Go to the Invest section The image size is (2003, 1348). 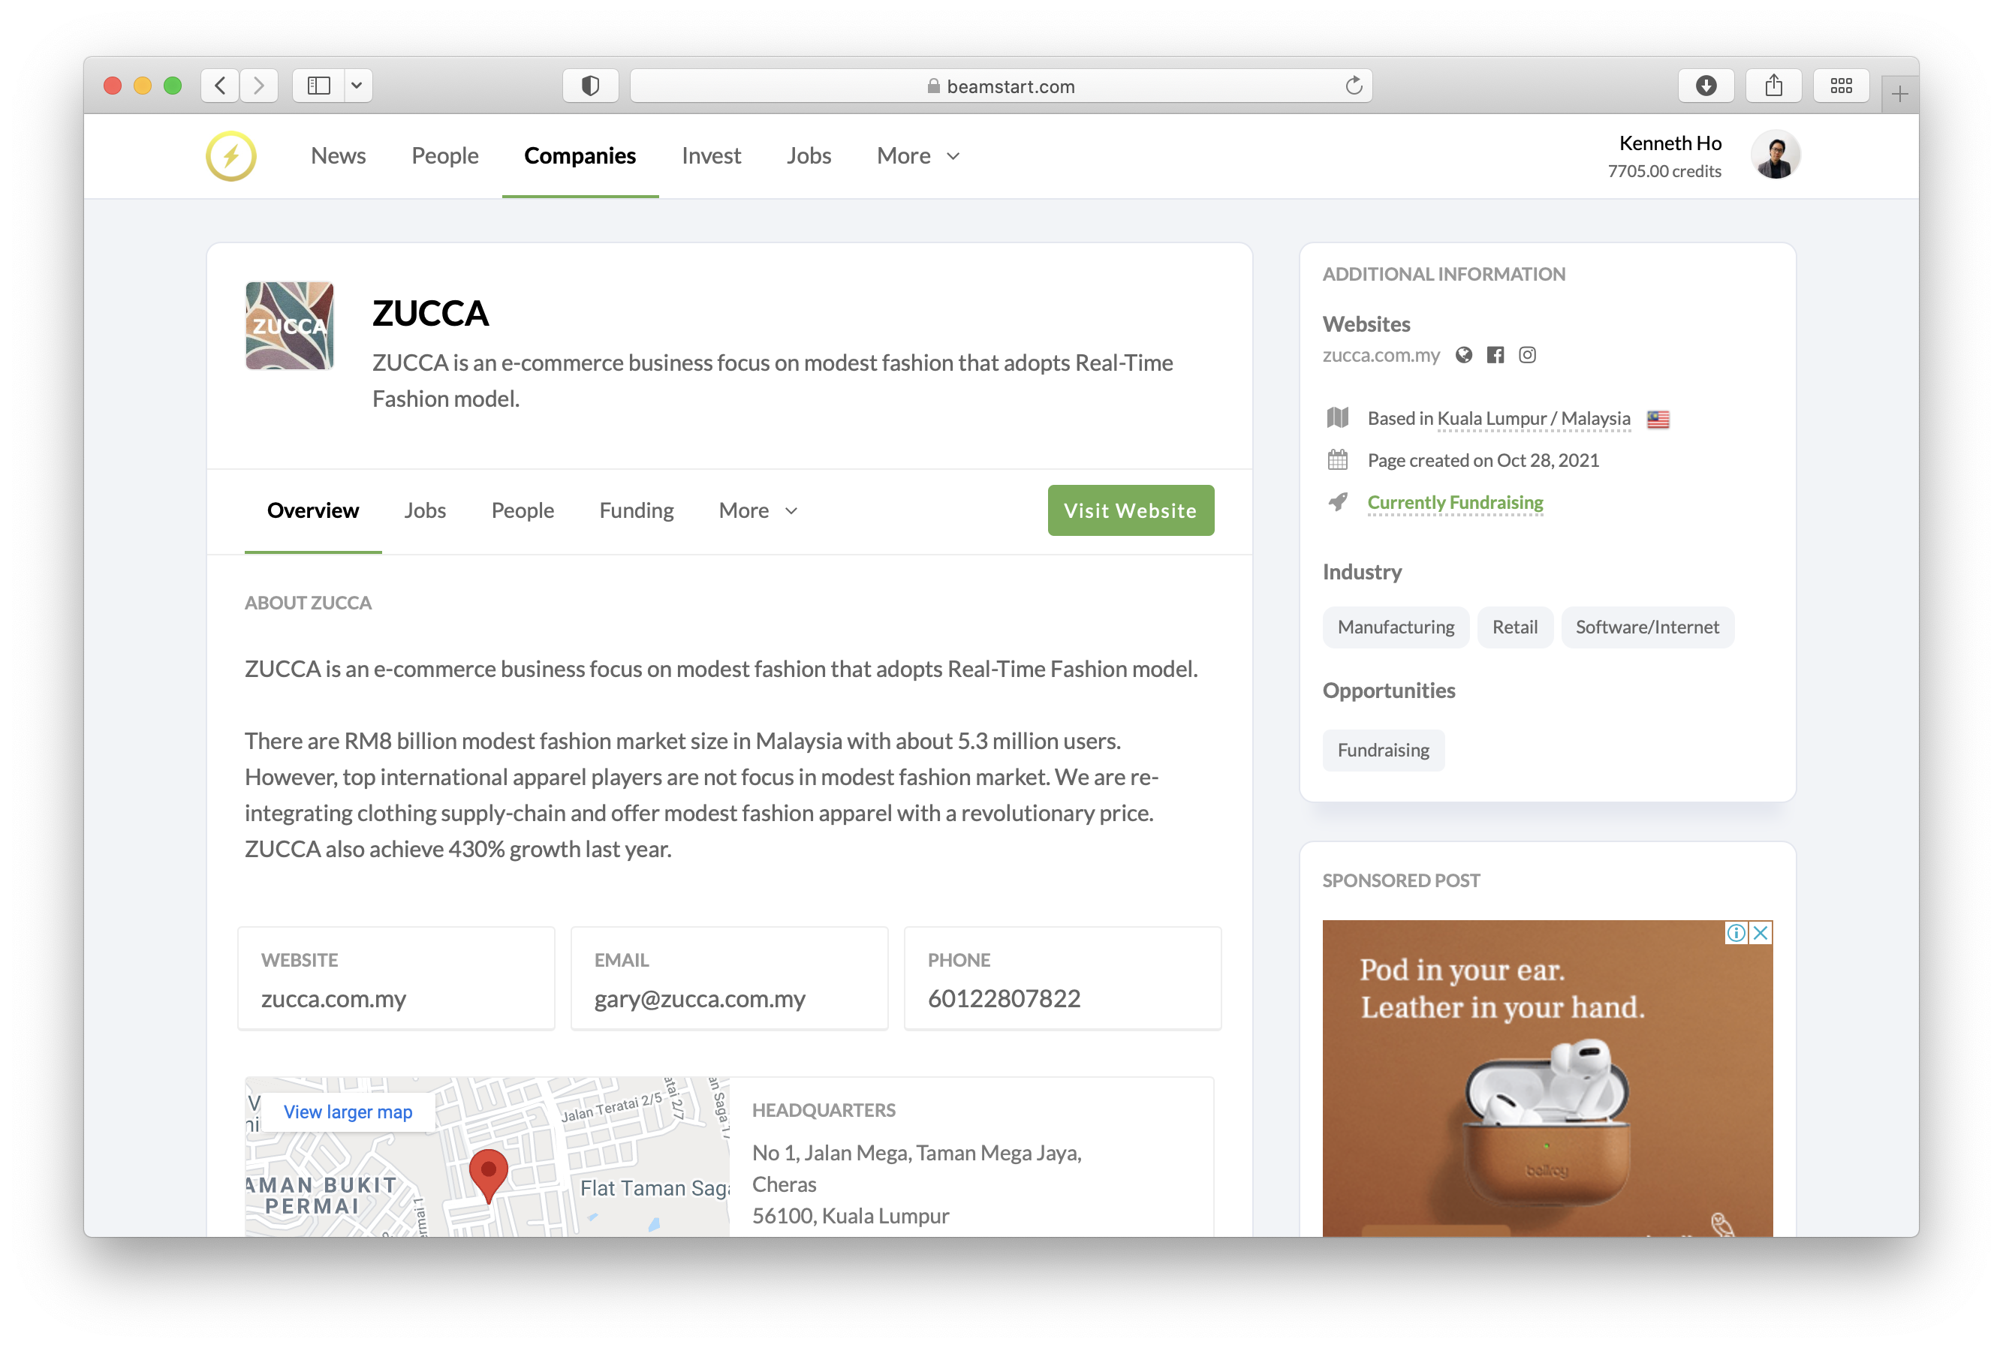(x=711, y=155)
